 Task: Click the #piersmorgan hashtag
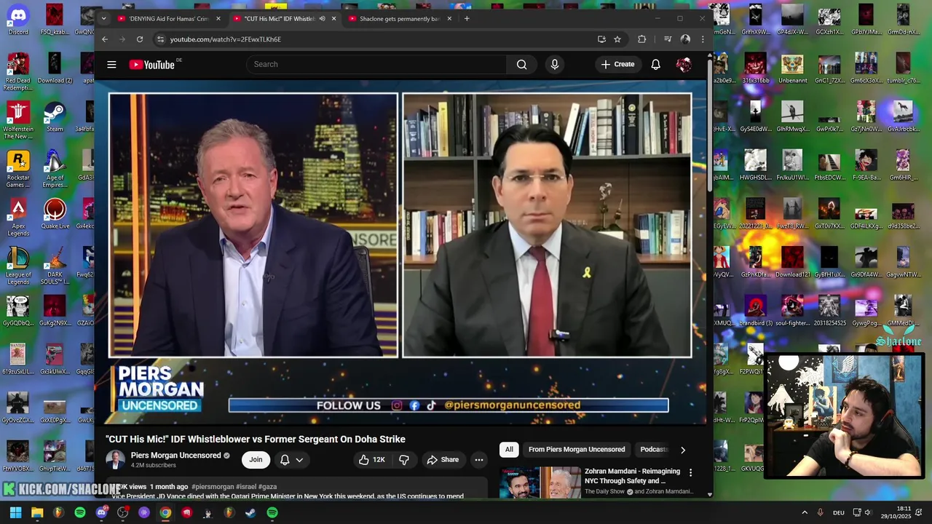coord(213,487)
